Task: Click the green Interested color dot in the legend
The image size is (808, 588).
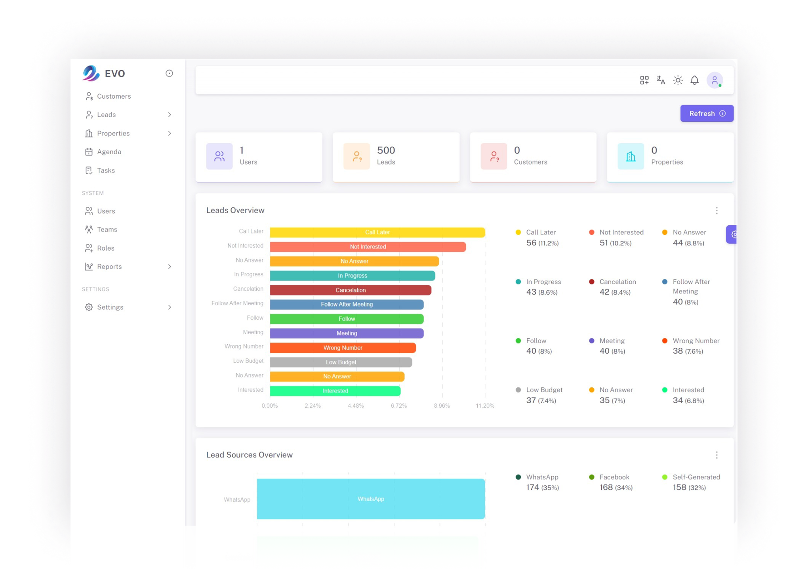Action: 665,390
